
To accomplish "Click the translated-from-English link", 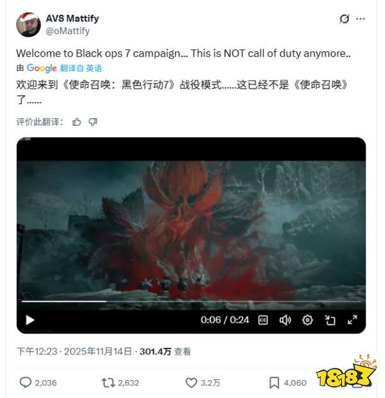I will (x=81, y=68).
